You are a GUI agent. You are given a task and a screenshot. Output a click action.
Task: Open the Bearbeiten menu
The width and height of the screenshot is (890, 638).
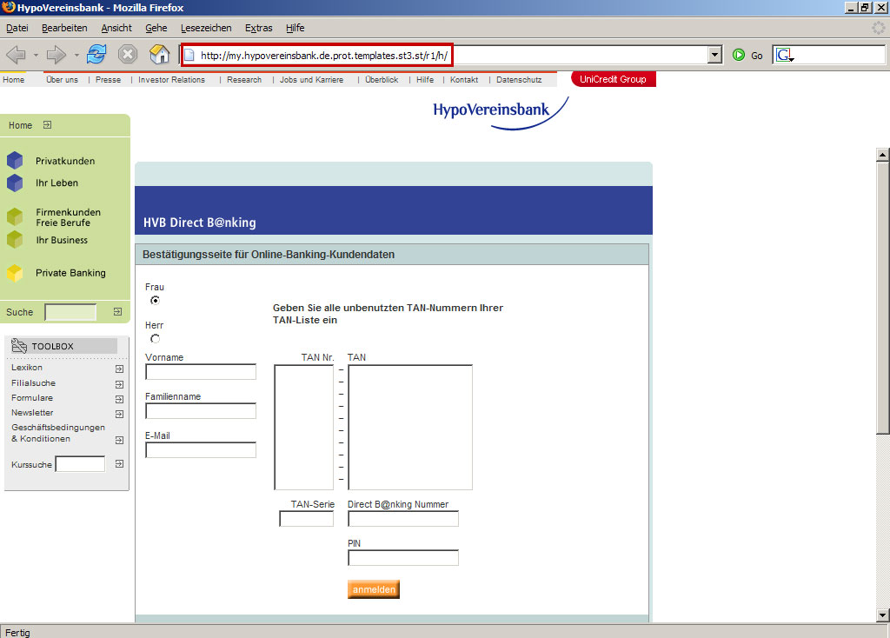[x=64, y=28]
